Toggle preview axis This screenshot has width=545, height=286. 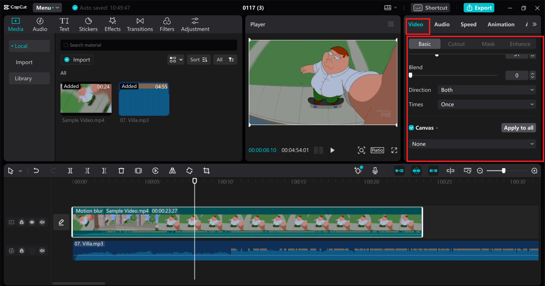[450, 171]
